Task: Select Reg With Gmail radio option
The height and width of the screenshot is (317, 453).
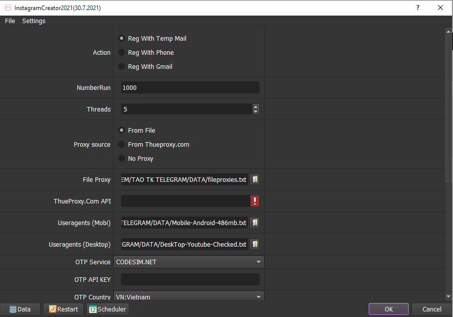Action: pyautogui.click(x=122, y=66)
